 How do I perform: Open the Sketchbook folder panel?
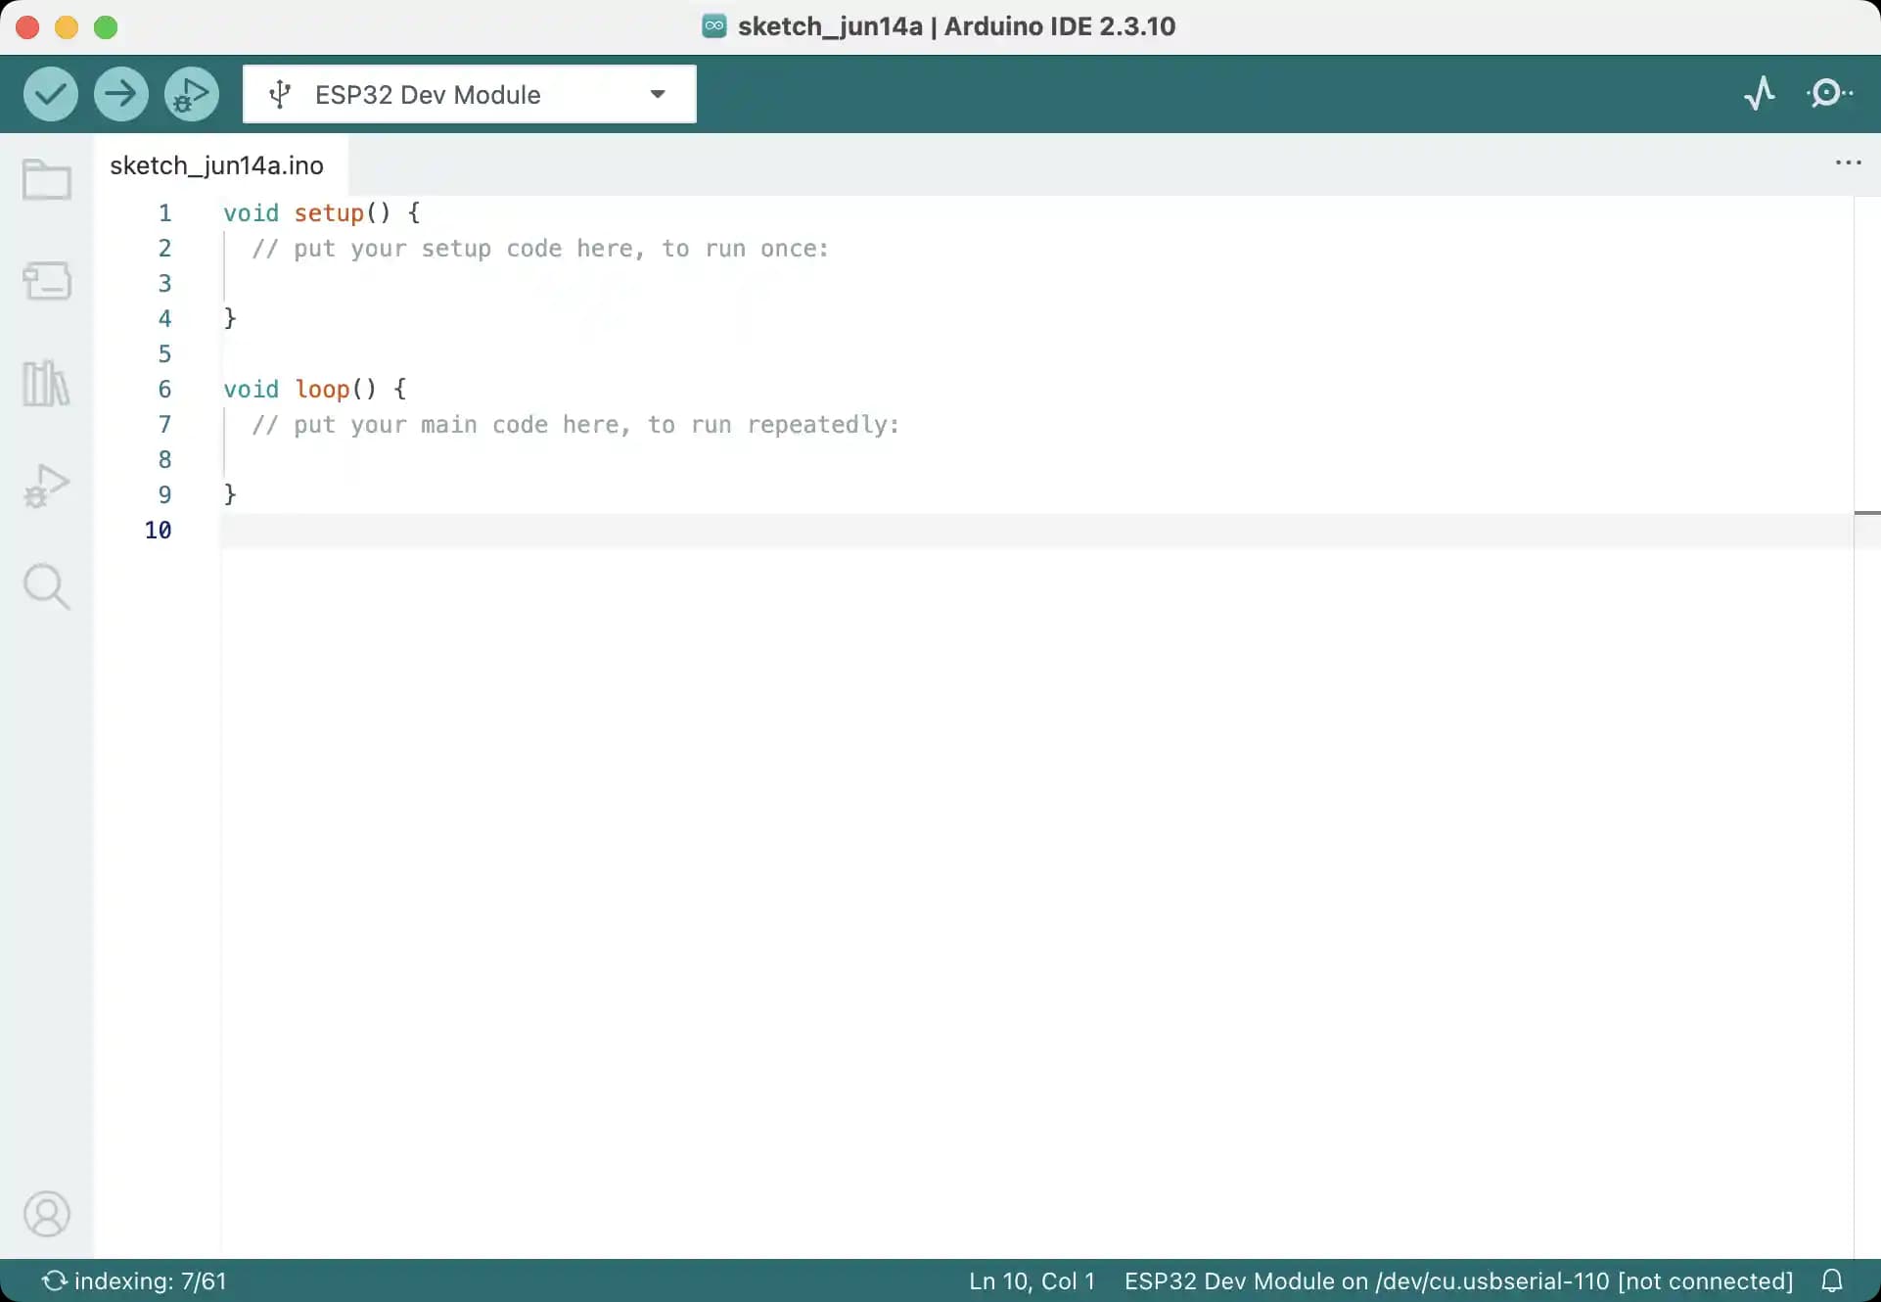coord(47,180)
